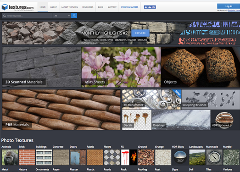The height and width of the screenshot is (172, 240).
Task: Click the Plaster category label
Action: pyautogui.click(x=74, y=169)
